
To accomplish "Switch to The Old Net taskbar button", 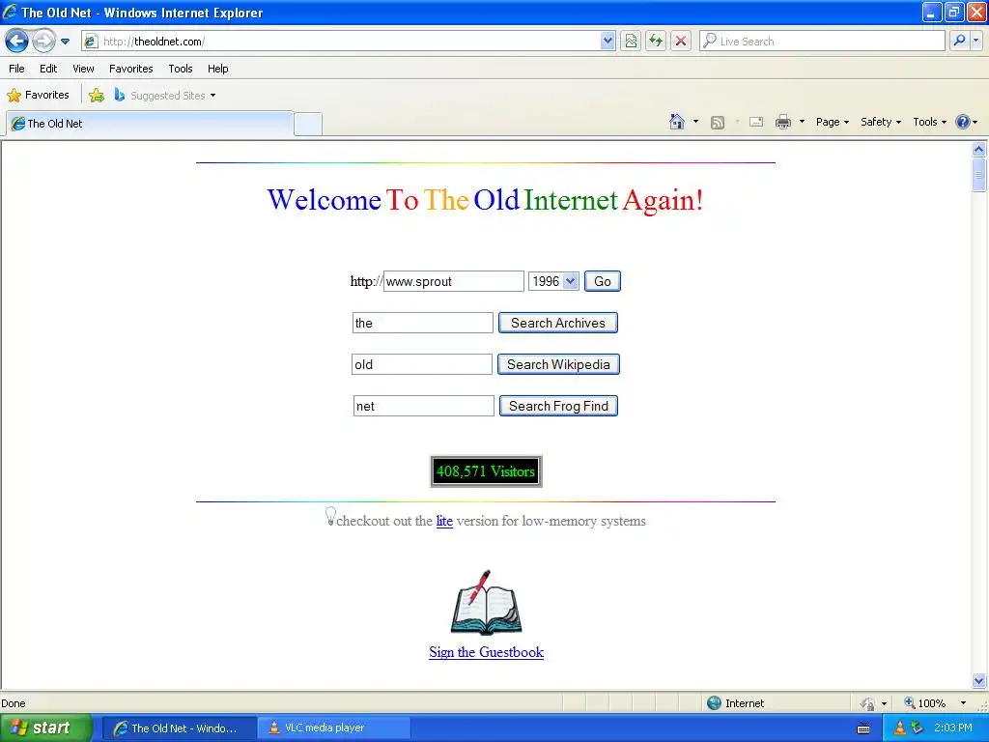I will (179, 728).
